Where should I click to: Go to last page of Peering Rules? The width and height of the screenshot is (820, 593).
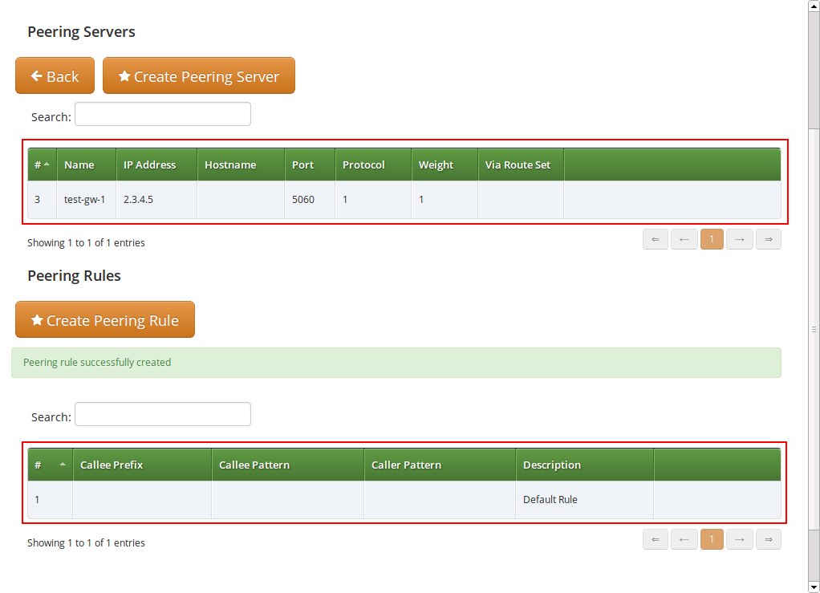768,540
